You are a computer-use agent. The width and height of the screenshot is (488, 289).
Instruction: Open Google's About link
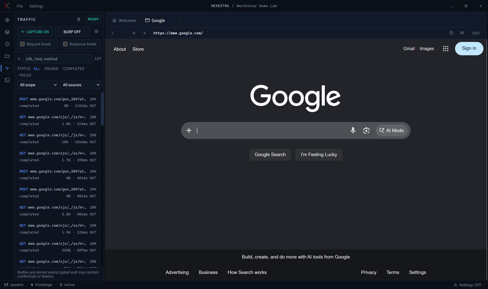click(x=120, y=49)
